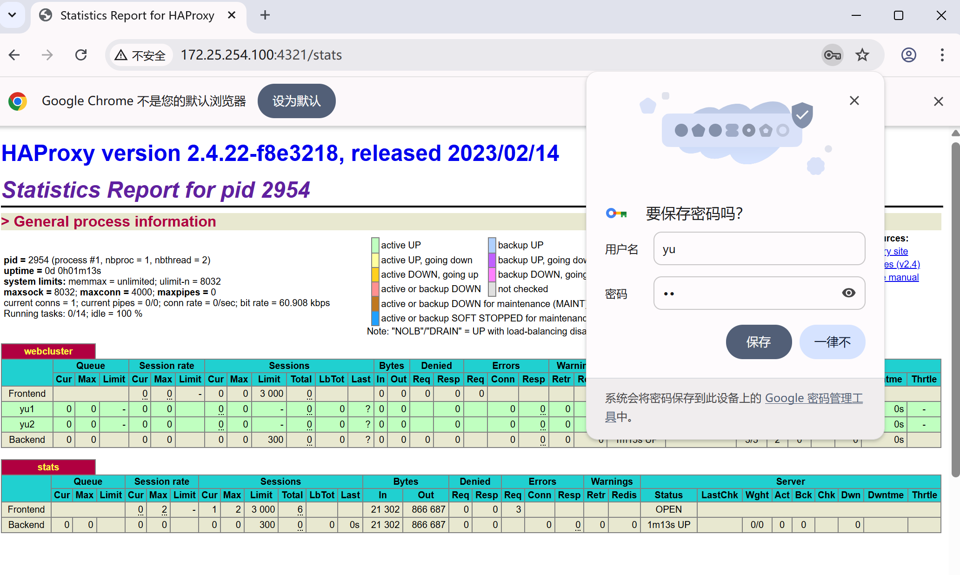Click the 保存 button to save password
The width and height of the screenshot is (960, 575).
pyautogui.click(x=758, y=342)
